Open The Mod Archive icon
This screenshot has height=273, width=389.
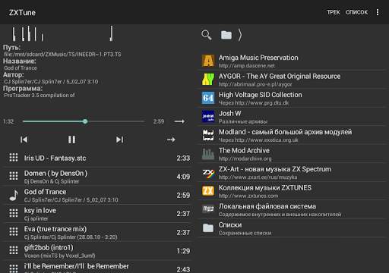208,154
